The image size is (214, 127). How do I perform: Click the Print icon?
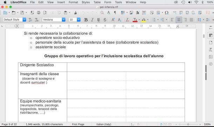pos(39,13)
